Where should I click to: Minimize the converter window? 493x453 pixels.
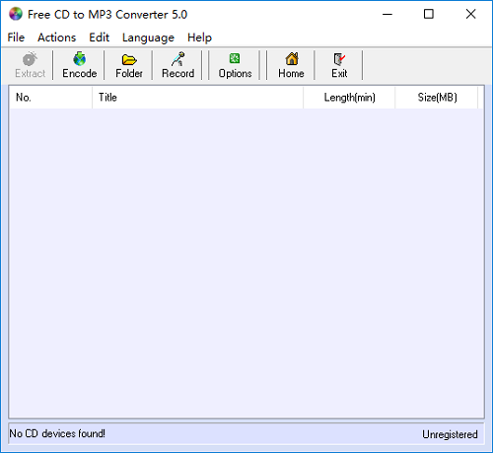point(387,14)
